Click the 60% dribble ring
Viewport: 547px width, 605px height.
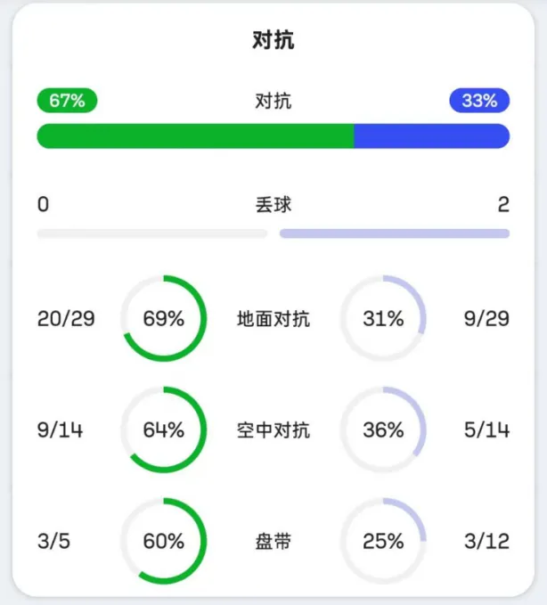click(x=163, y=541)
